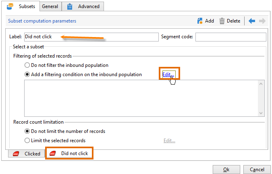Click the blue left arrow icon
Viewport: 272px width, 174px height.
[252, 21]
